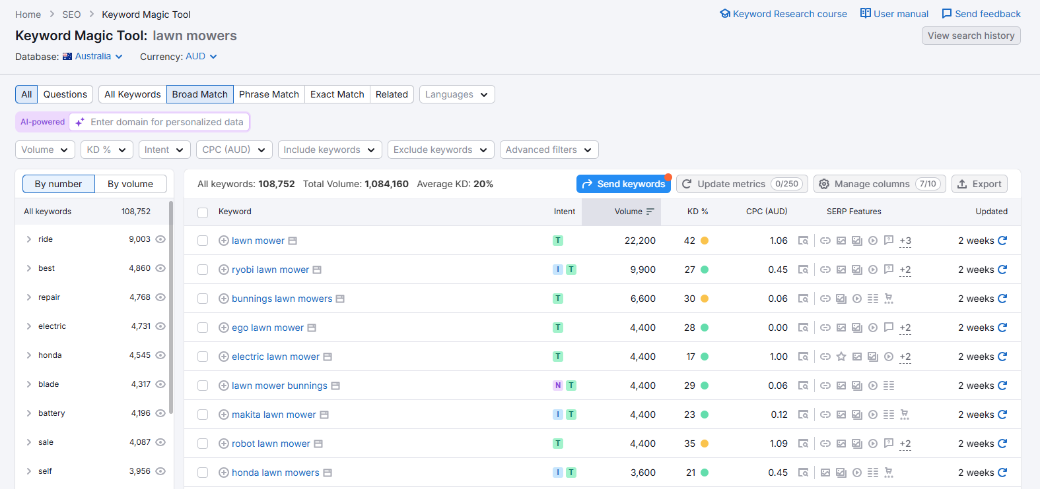Refresh metrics for bunnings lawn mowers row
Image resolution: width=1040 pixels, height=489 pixels.
pyautogui.click(x=1002, y=299)
